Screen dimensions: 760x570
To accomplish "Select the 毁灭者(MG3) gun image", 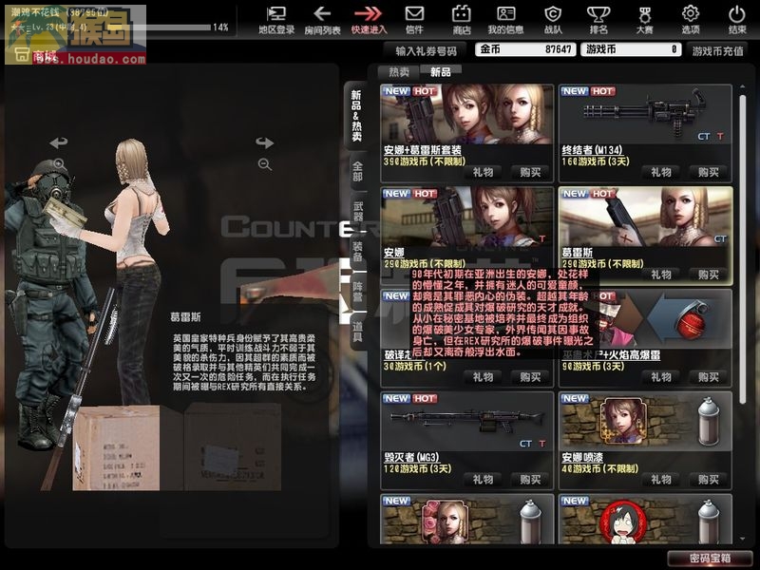I will tap(467, 422).
